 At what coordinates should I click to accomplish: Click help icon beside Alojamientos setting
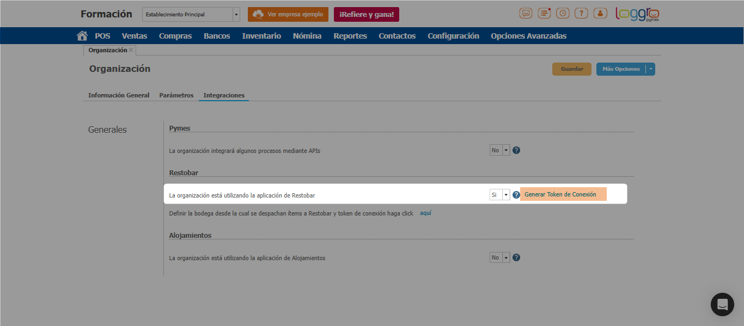(x=516, y=257)
